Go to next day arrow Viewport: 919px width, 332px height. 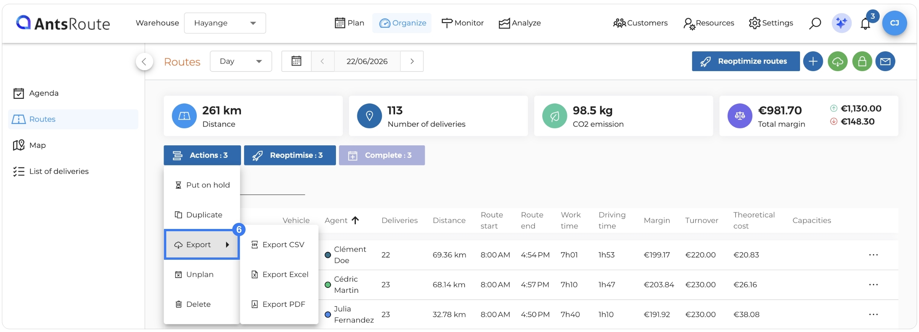(412, 61)
